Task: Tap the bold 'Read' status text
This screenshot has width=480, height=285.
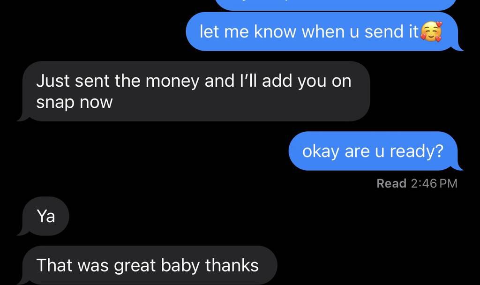Action: 391,183
